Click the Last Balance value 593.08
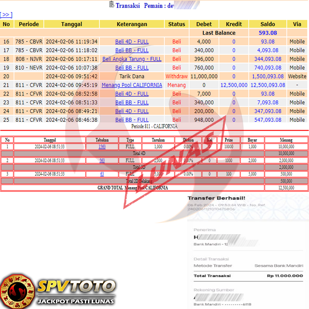Viewport: 309px width, 309px height. click(268, 33)
